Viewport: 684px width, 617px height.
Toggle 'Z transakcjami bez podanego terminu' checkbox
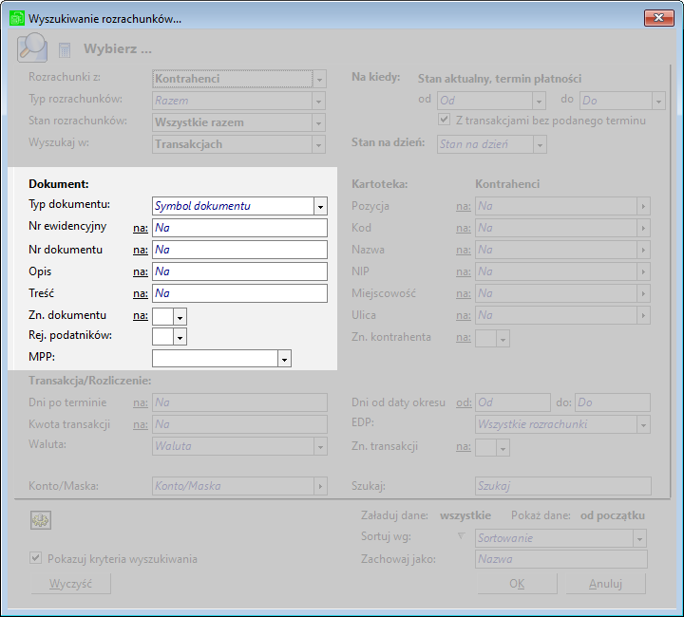point(444,120)
